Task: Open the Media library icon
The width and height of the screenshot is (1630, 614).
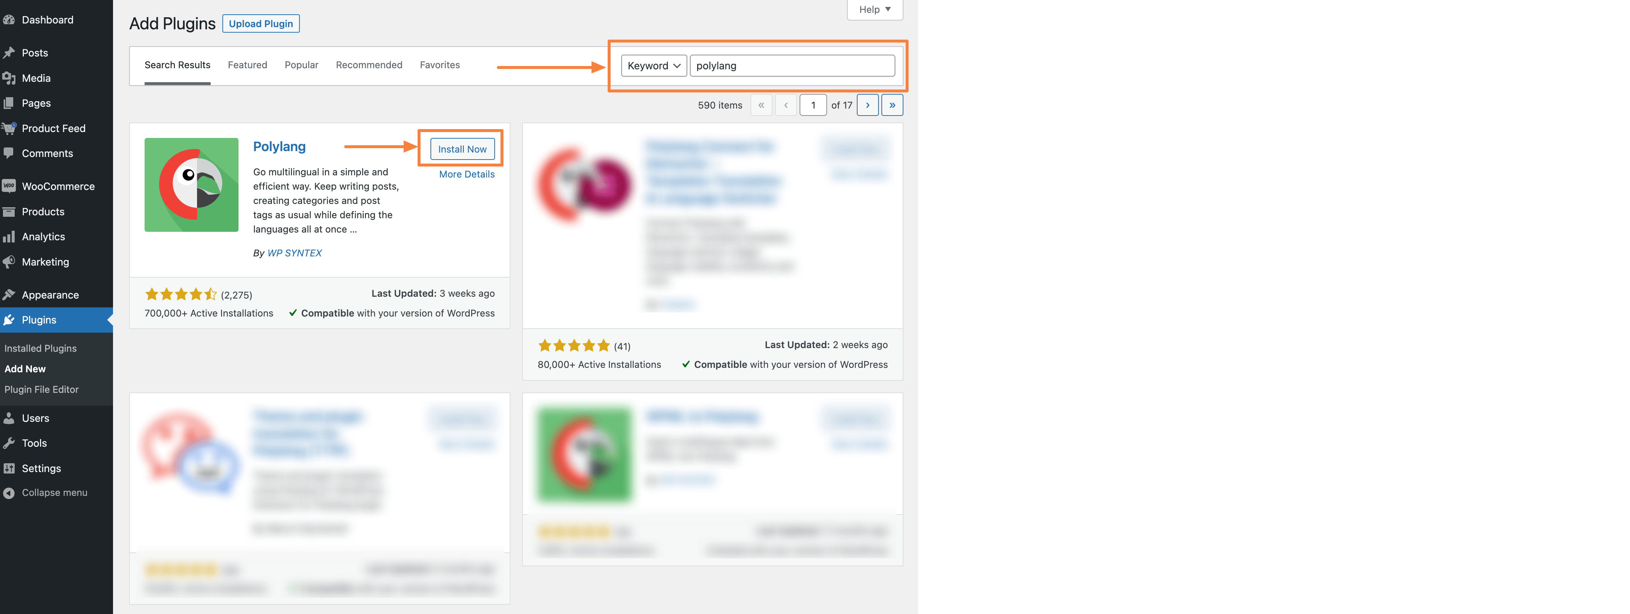Action: click(9, 78)
